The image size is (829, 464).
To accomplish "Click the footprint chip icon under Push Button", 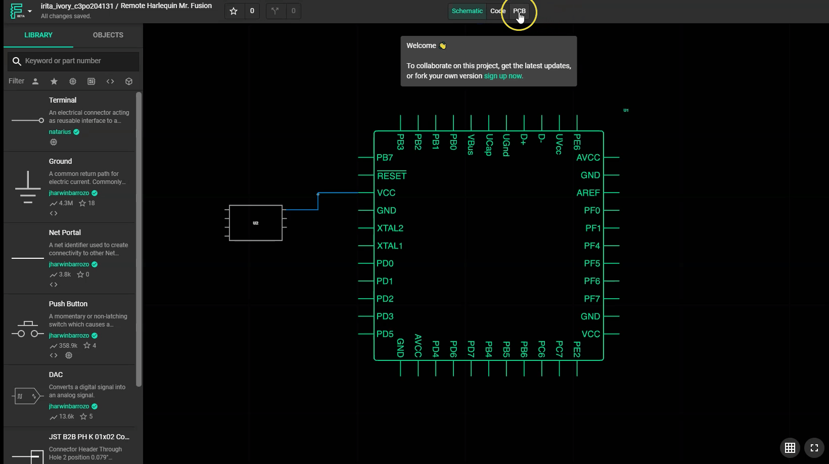I will tap(69, 355).
